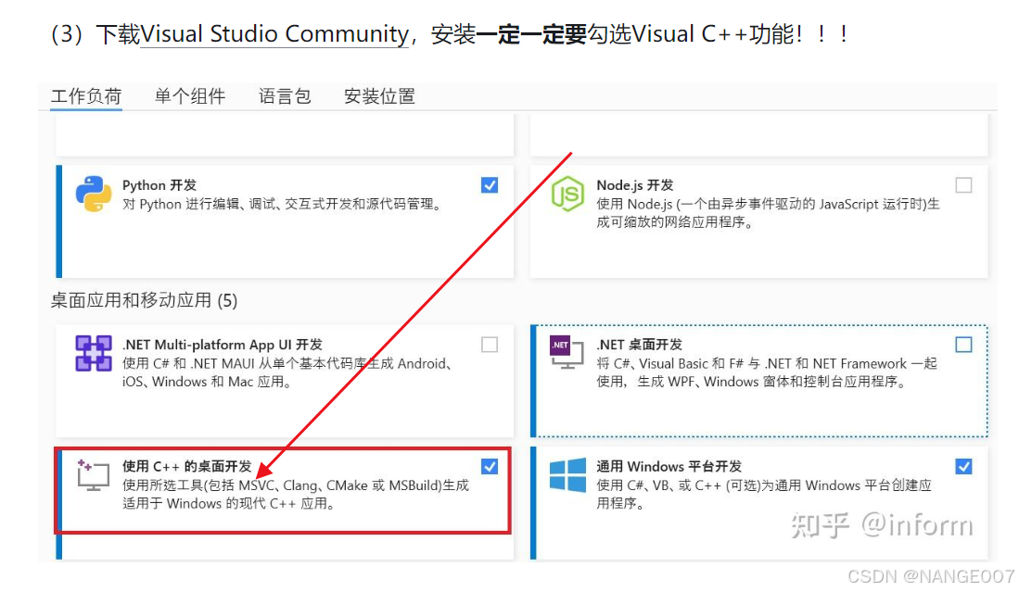This screenshot has height=592, width=1019.
Task: Open the 语言包 tab
Action: pyautogui.click(x=284, y=95)
